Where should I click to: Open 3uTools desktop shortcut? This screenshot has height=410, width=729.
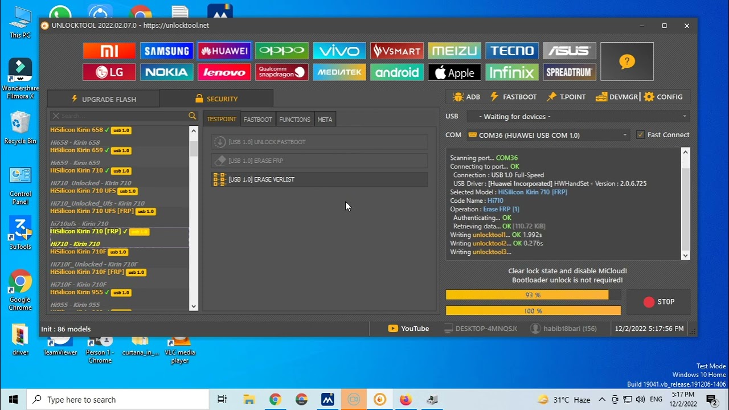coord(20,233)
